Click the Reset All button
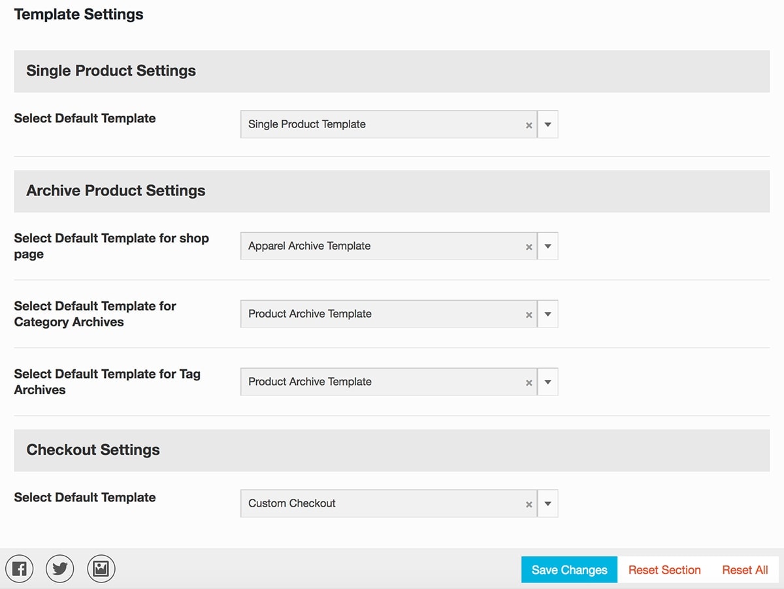This screenshot has height=589, width=784. tap(745, 569)
